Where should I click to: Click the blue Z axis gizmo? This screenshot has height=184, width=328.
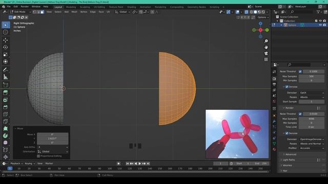pos(260,24)
